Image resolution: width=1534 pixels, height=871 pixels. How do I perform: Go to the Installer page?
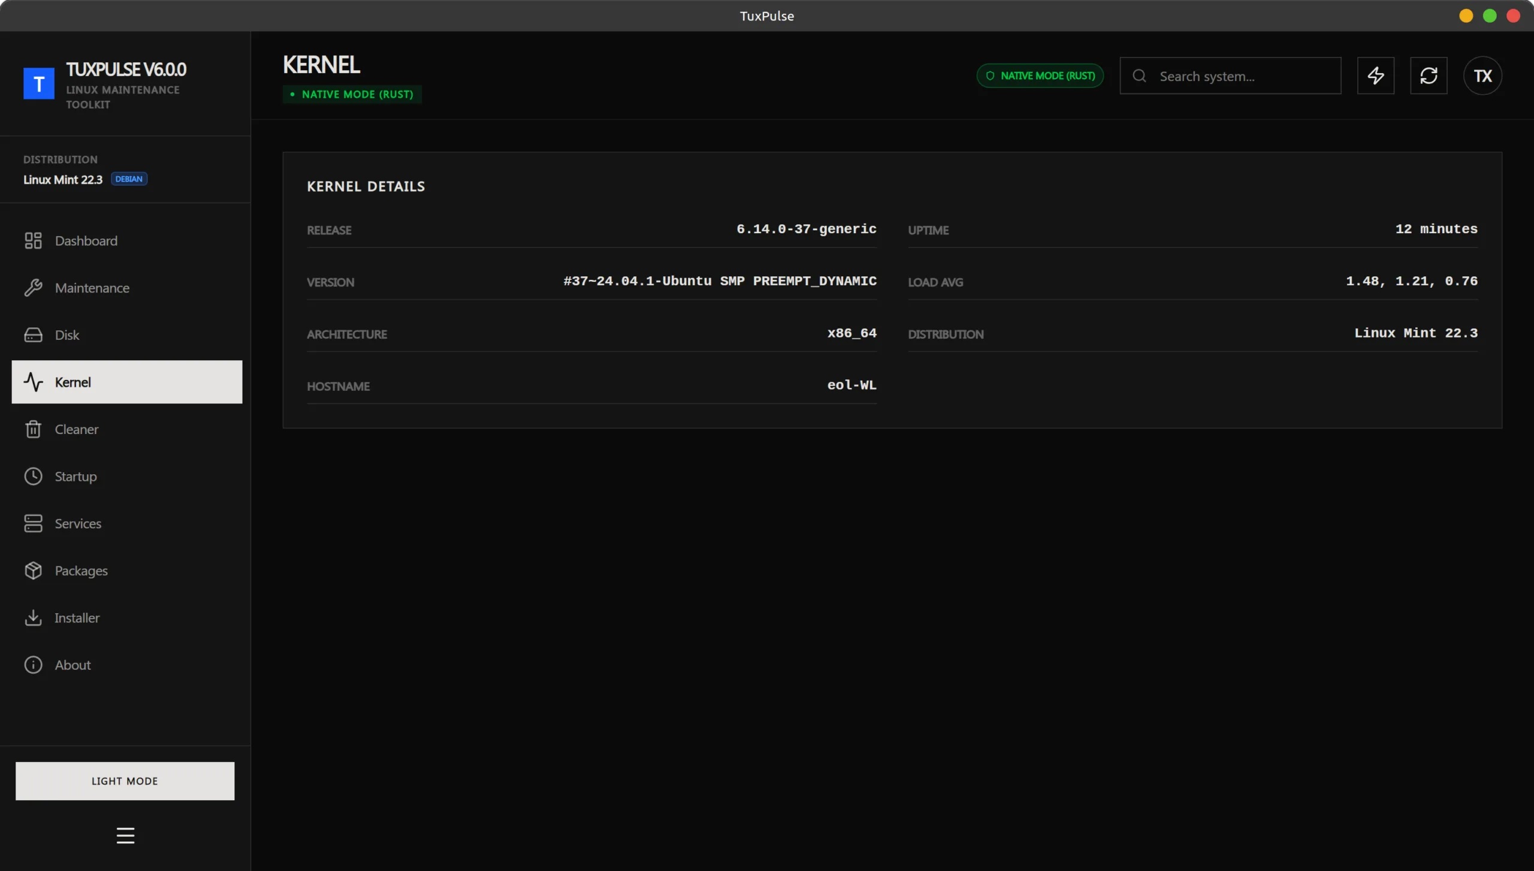(77, 617)
